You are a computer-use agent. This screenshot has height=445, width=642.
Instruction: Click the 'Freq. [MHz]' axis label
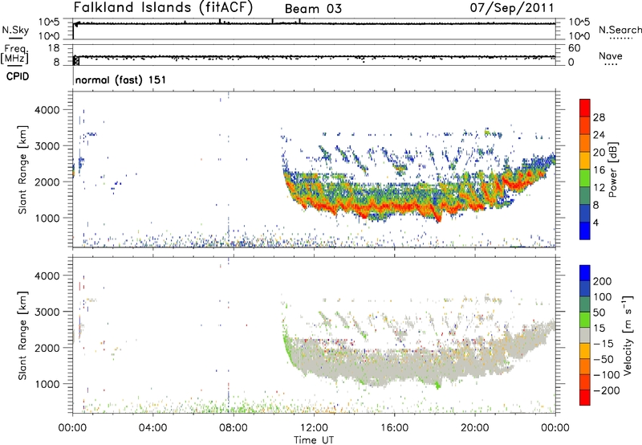pyautogui.click(x=14, y=54)
